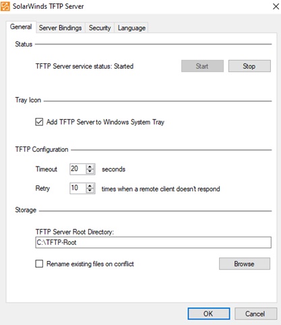Image resolution: width=281 pixels, height=325 pixels.
Task: Close the SolarWinds TFTP Server window
Action: coord(276,6)
